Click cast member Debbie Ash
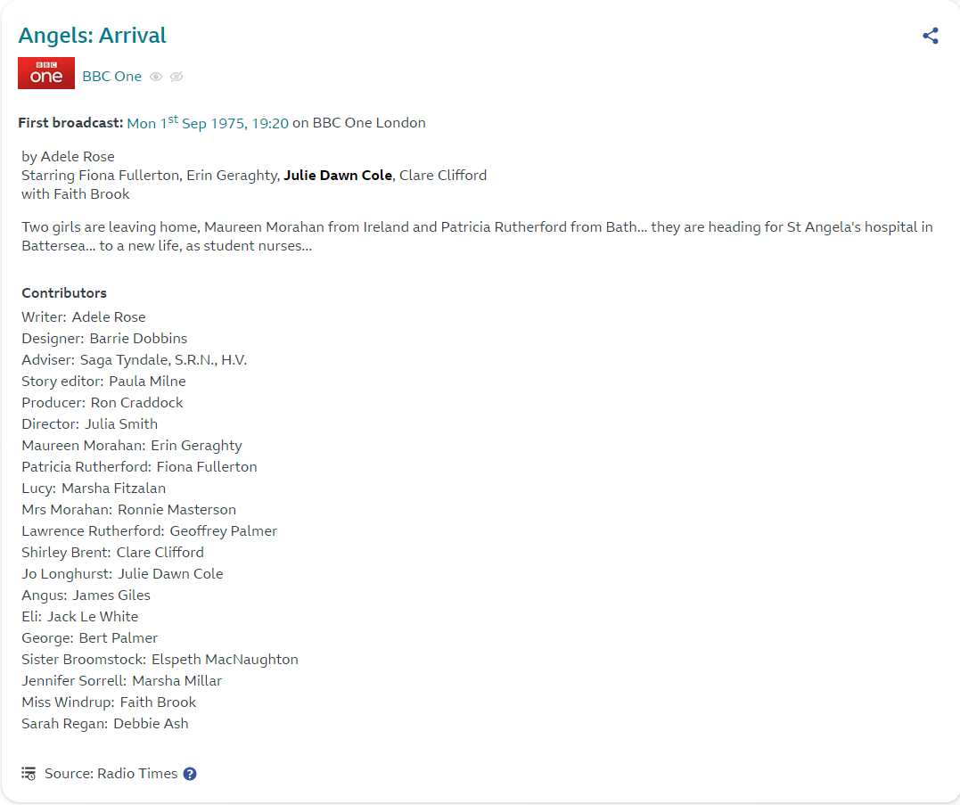This screenshot has width=960, height=805. (151, 724)
